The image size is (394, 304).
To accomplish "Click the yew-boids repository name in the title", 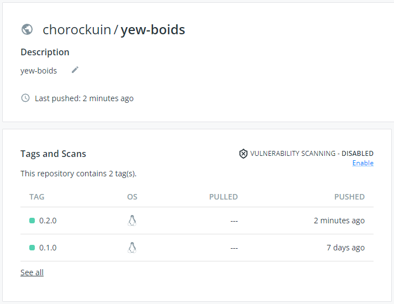I will [153, 29].
